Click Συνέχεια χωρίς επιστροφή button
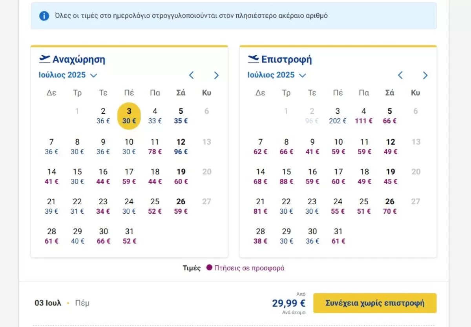 click(x=375, y=303)
